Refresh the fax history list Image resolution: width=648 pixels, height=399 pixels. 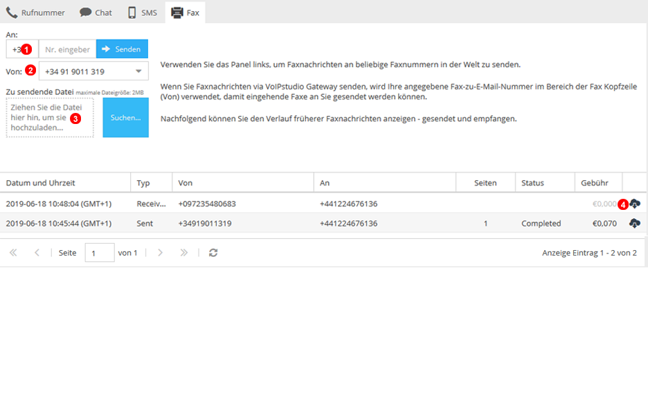click(x=213, y=253)
